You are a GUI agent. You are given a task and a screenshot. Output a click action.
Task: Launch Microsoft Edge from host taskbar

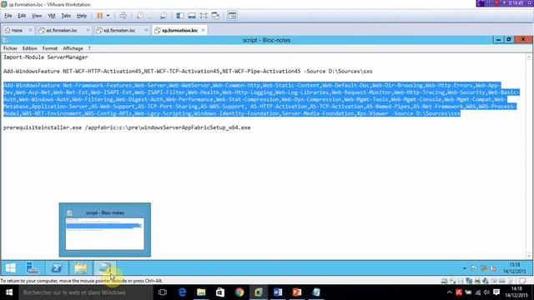182,292
